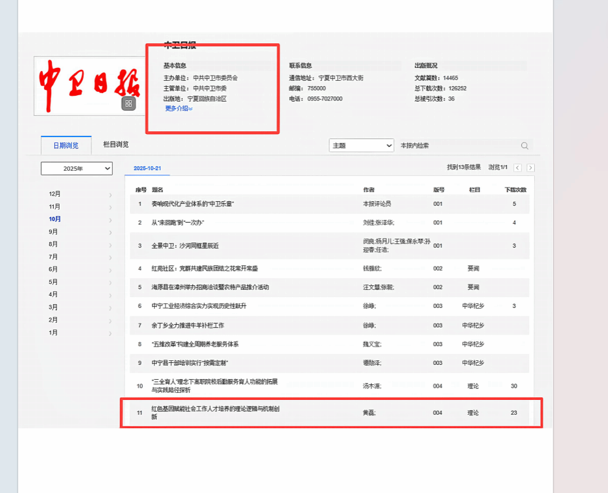
Task: Open article 红色基因赋能社会工作人才培养的理论逻辑
Action: click(x=215, y=413)
